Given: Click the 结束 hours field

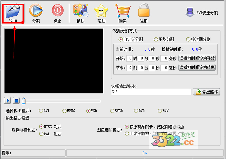Looking at the screenshot, I should (129, 68).
